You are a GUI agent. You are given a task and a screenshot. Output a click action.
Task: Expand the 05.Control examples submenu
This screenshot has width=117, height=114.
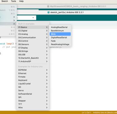click(x=33, y=41)
